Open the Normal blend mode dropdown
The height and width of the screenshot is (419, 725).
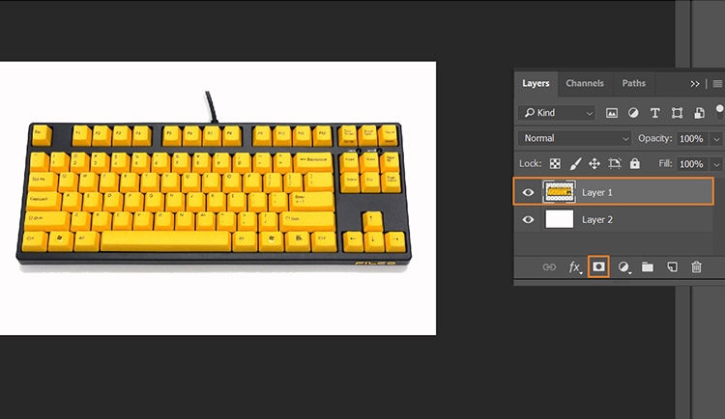point(574,139)
